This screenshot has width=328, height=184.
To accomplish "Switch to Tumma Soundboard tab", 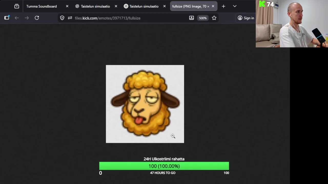I will tap(42, 6).
